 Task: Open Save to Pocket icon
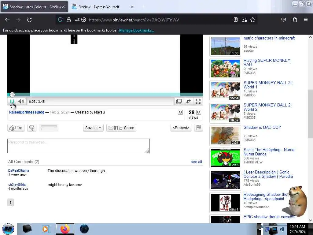click(x=283, y=20)
